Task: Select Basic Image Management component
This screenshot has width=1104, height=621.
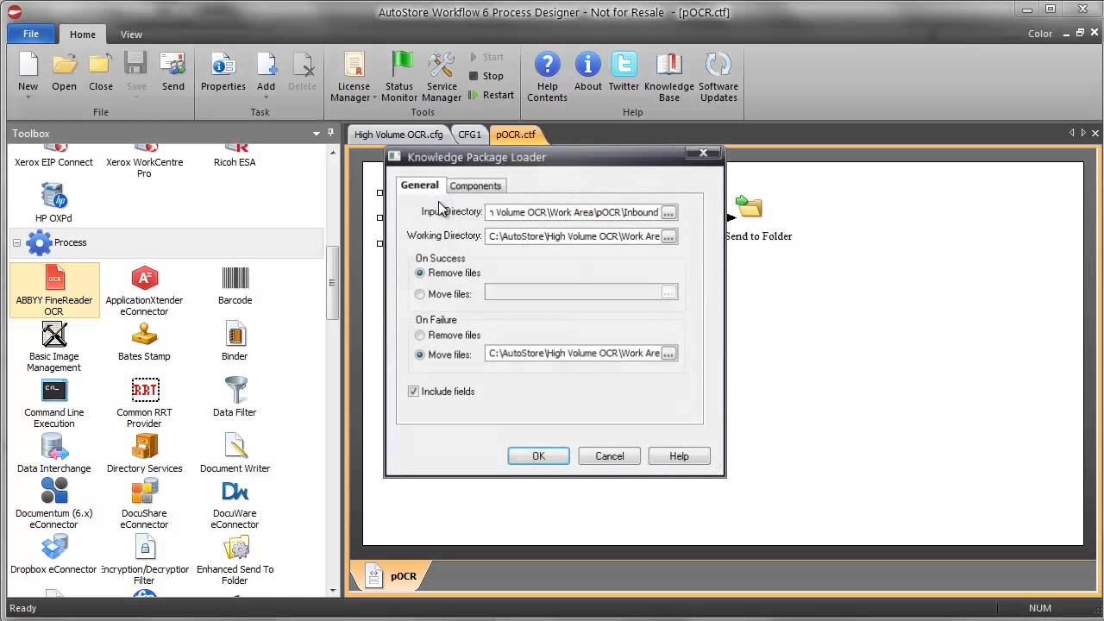Action: pyautogui.click(x=54, y=347)
